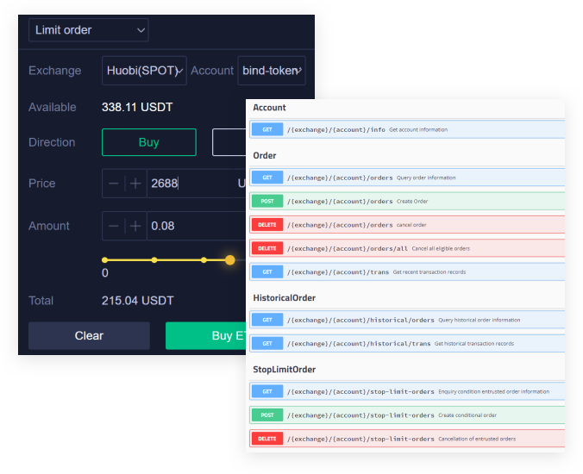Click the 215.04 USDT total value
583x474 pixels.
point(138,301)
